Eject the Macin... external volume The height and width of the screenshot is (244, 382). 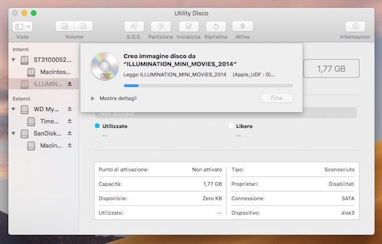pos(70,145)
